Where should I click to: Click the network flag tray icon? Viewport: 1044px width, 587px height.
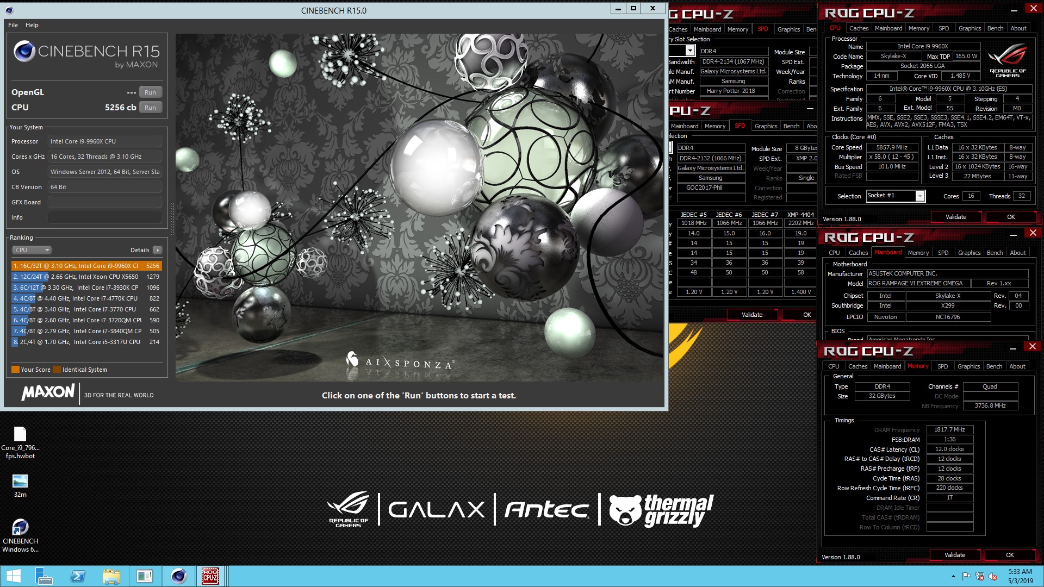click(x=966, y=576)
